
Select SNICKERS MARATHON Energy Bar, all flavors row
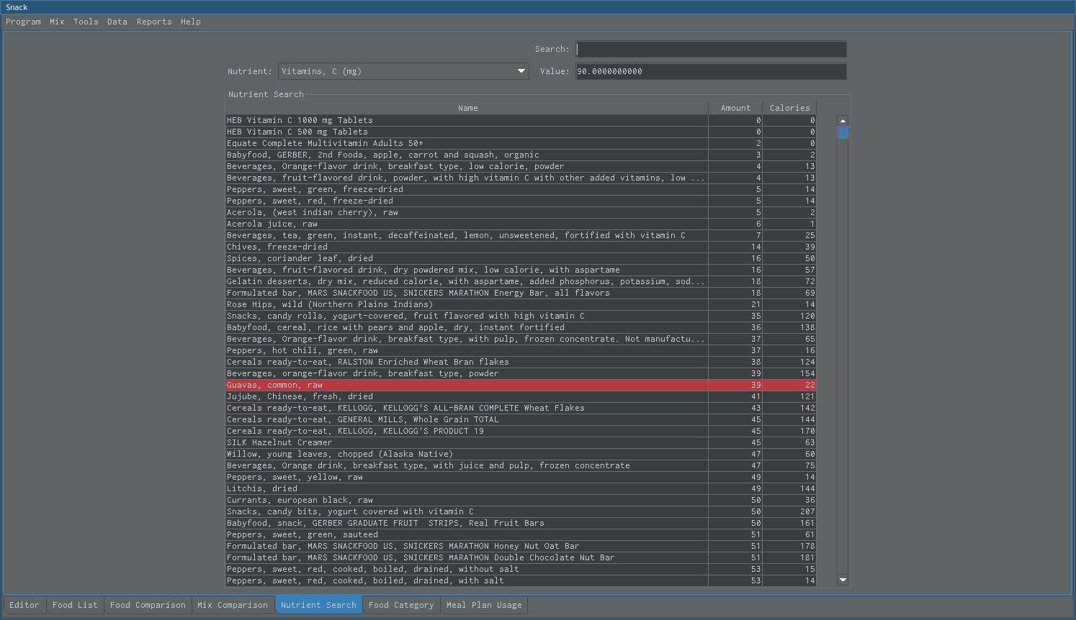521,293
